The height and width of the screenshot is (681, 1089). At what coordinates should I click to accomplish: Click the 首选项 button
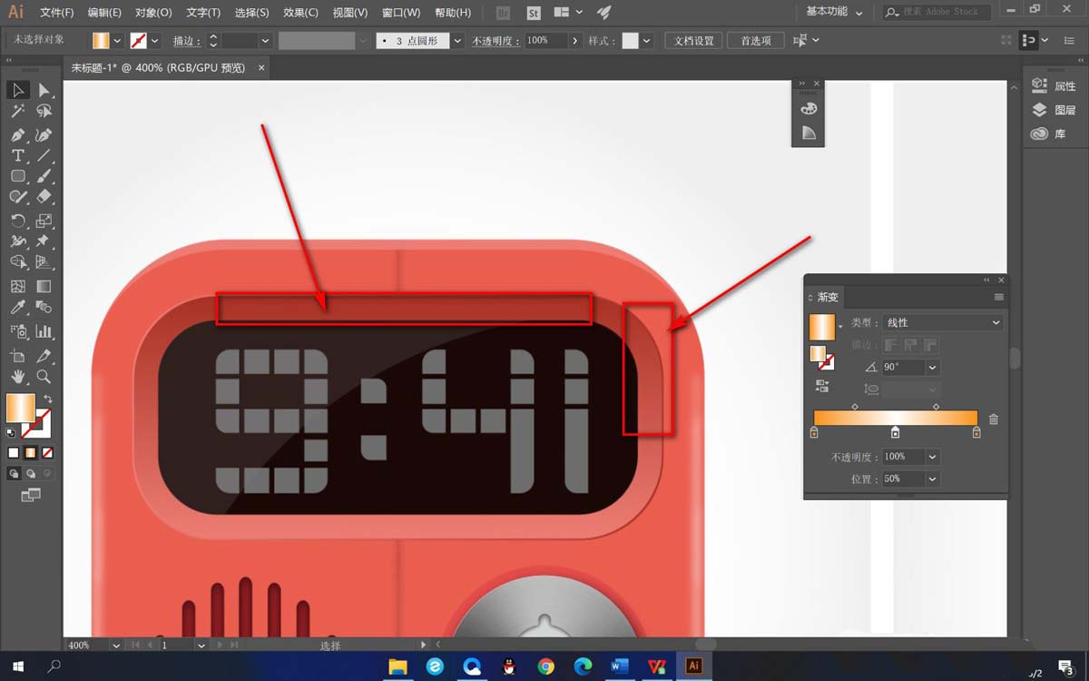756,41
